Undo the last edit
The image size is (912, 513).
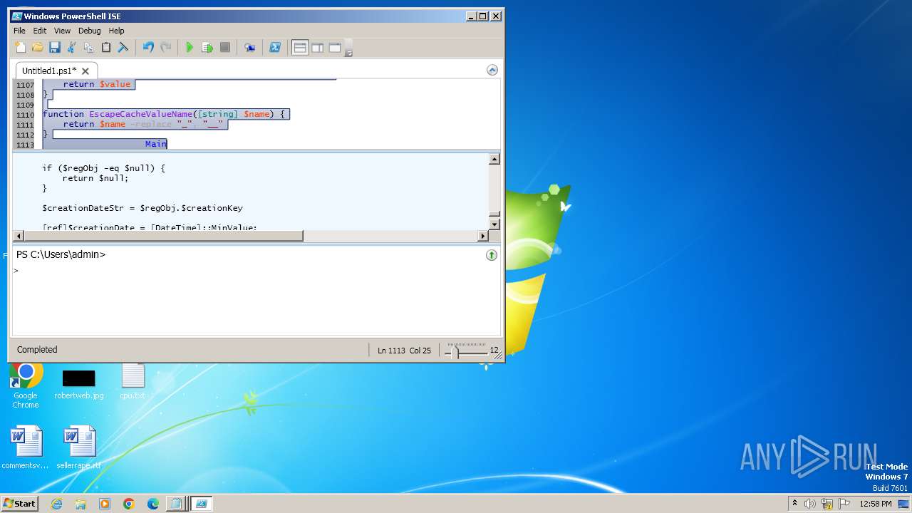click(x=148, y=48)
